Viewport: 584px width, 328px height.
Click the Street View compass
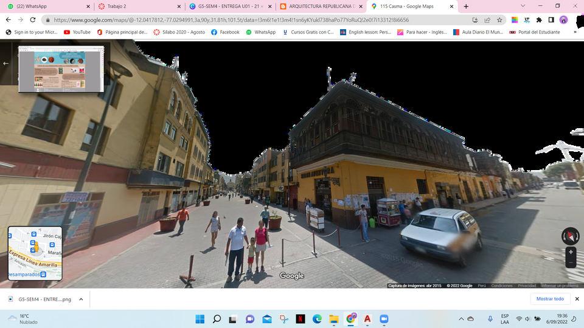[570, 236]
